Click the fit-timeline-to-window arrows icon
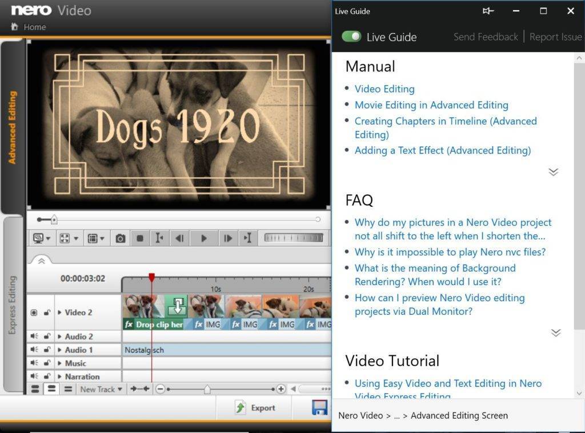585x433 pixels. point(139,389)
